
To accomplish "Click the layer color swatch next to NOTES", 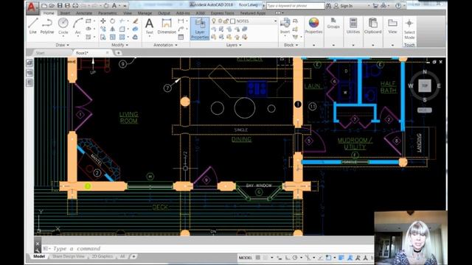I will point(233,21).
